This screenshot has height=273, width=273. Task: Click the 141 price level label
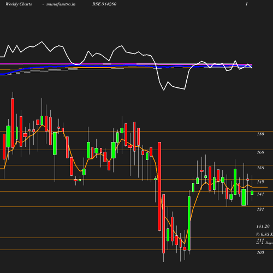[260, 194]
